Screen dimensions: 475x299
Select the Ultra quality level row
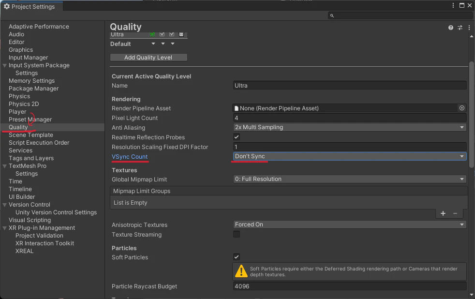(x=148, y=34)
